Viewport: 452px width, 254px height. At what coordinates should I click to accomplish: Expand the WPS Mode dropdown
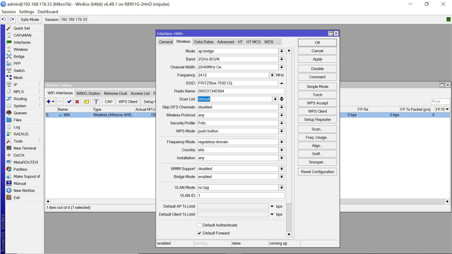pyautogui.click(x=281, y=131)
